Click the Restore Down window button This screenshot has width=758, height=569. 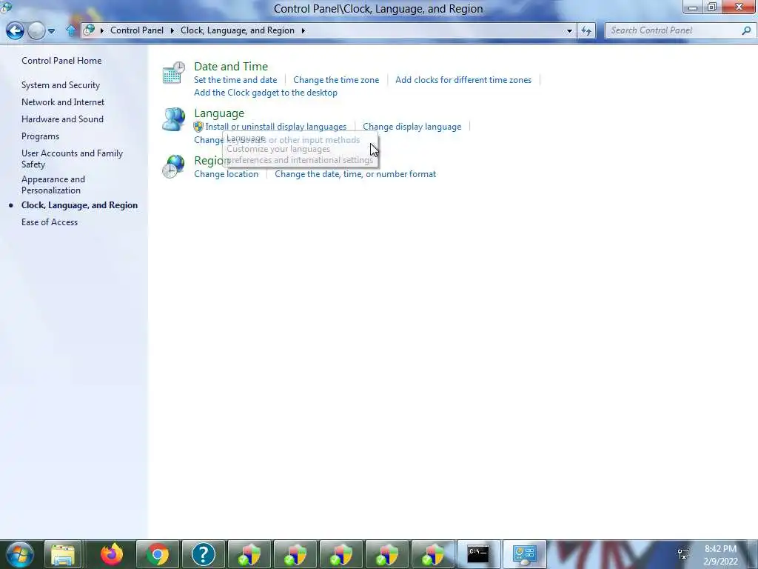click(x=712, y=7)
